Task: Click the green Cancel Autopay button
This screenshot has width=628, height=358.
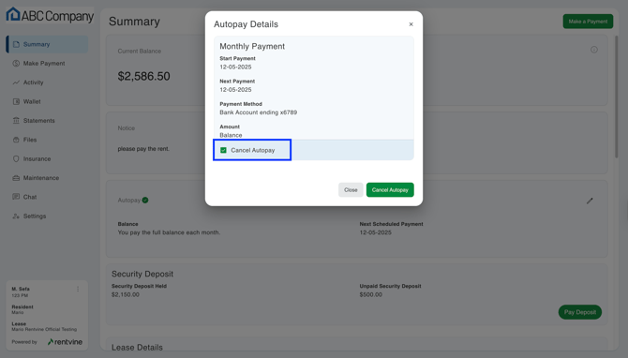Action: click(x=390, y=190)
